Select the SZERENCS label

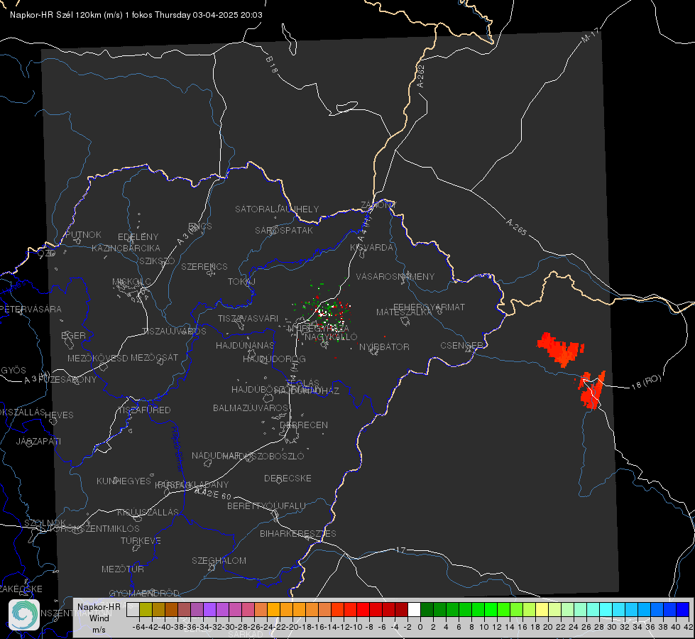[204, 266]
